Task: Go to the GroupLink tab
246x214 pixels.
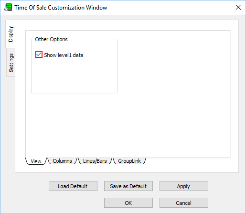Action: click(x=129, y=161)
